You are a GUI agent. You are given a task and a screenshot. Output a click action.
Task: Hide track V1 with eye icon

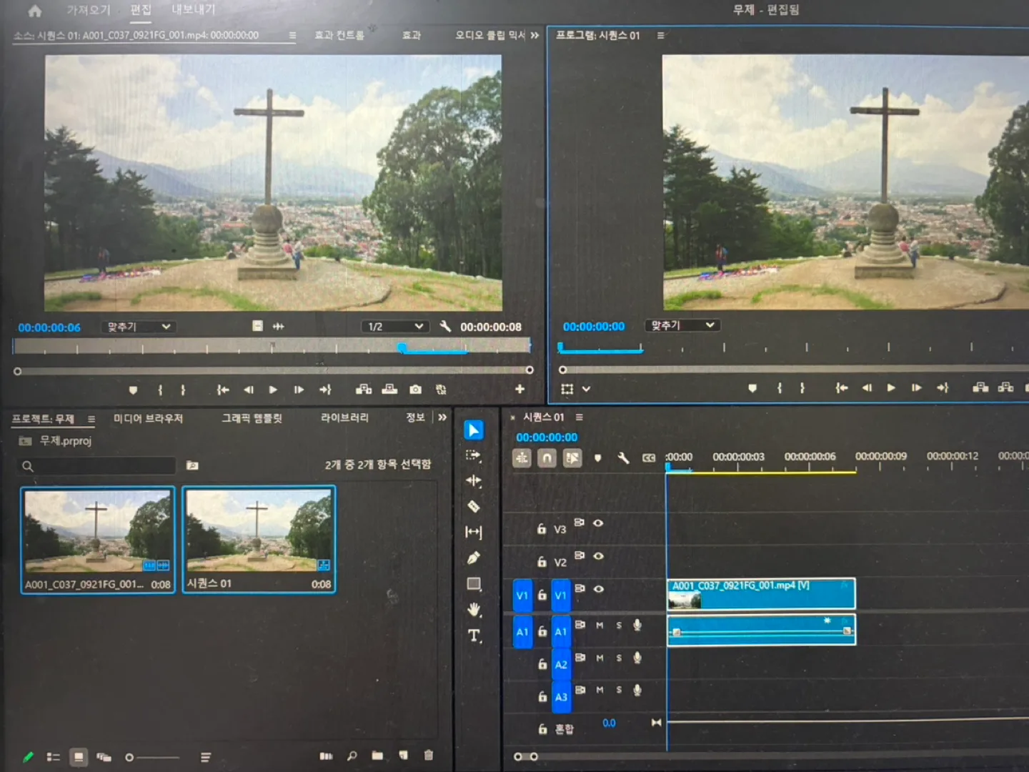(598, 589)
